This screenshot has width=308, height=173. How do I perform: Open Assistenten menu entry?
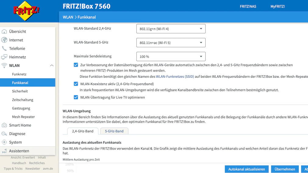(19, 151)
